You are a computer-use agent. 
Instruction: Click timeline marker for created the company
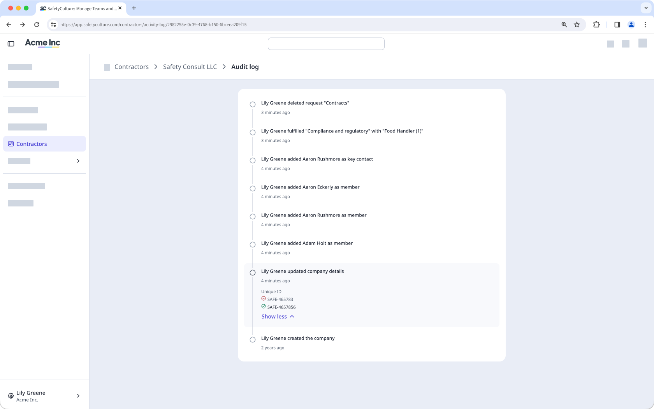(253, 340)
